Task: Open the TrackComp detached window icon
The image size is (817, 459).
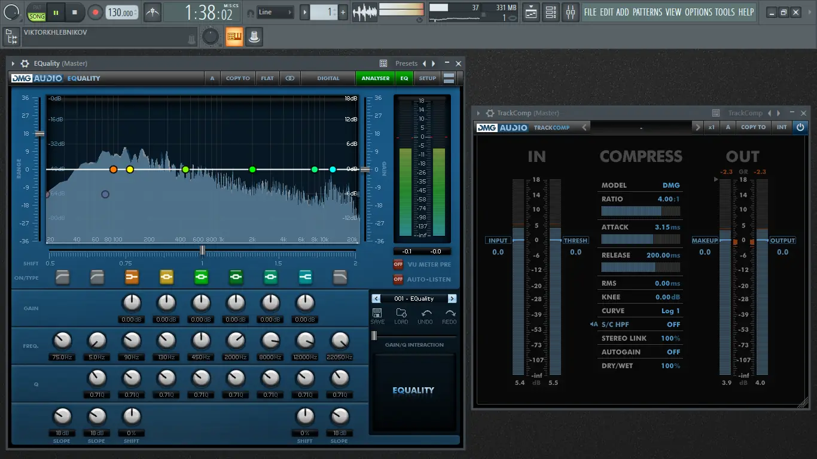Action: 716,113
